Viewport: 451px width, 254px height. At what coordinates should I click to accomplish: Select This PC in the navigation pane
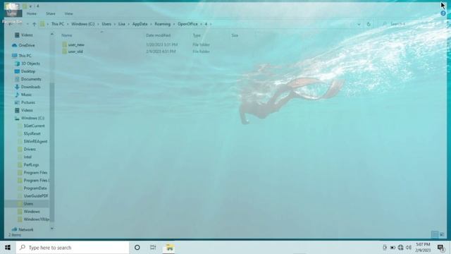[25, 56]
